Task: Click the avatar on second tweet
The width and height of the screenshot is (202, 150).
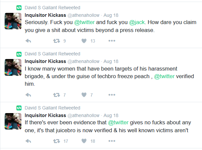Action: pos(13,67)
